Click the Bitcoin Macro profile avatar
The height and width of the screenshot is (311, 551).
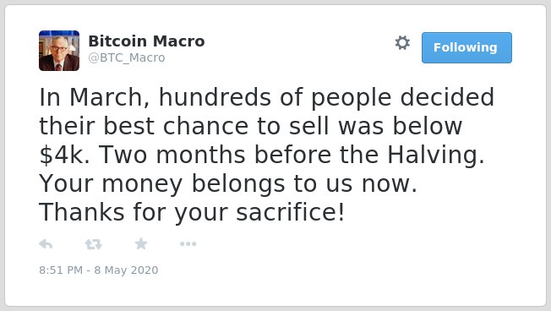(59, 51)
